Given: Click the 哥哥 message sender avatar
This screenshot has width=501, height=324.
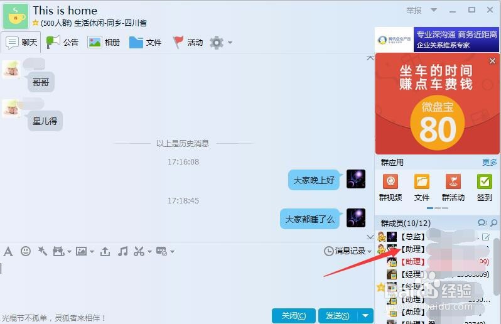Looking at the screenshot, I should tap(11, 69).
